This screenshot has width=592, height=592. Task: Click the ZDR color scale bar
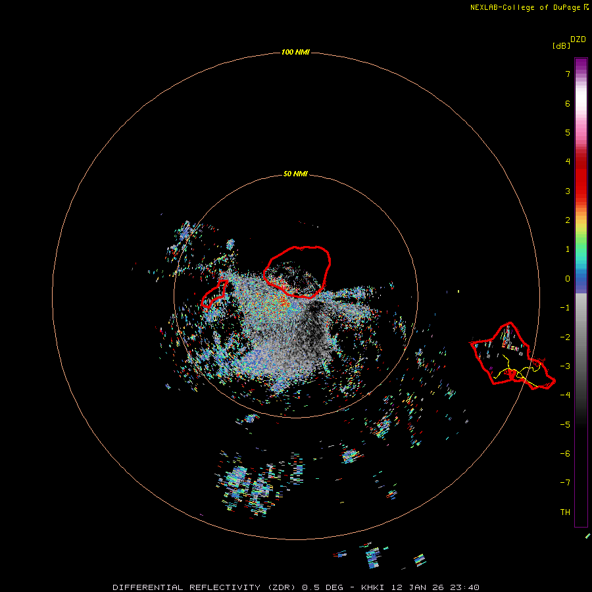coord(581,292)
